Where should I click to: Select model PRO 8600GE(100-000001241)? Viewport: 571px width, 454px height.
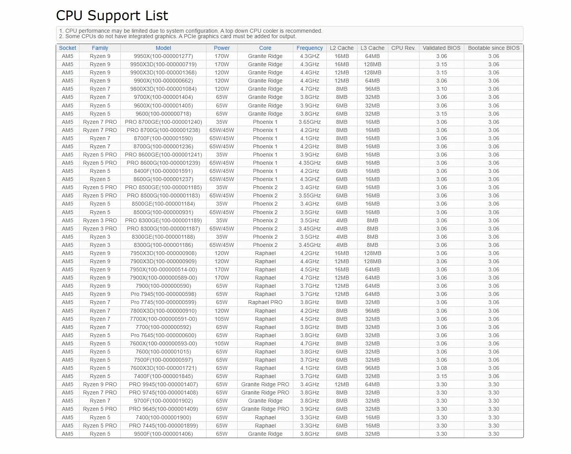point(163,155)
